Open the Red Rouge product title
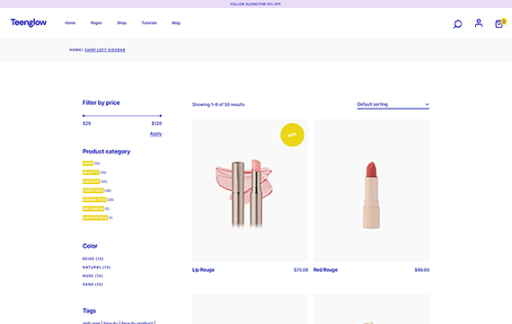Image resolution: width=512 pixels, height=324 pixels. (325, 270)
